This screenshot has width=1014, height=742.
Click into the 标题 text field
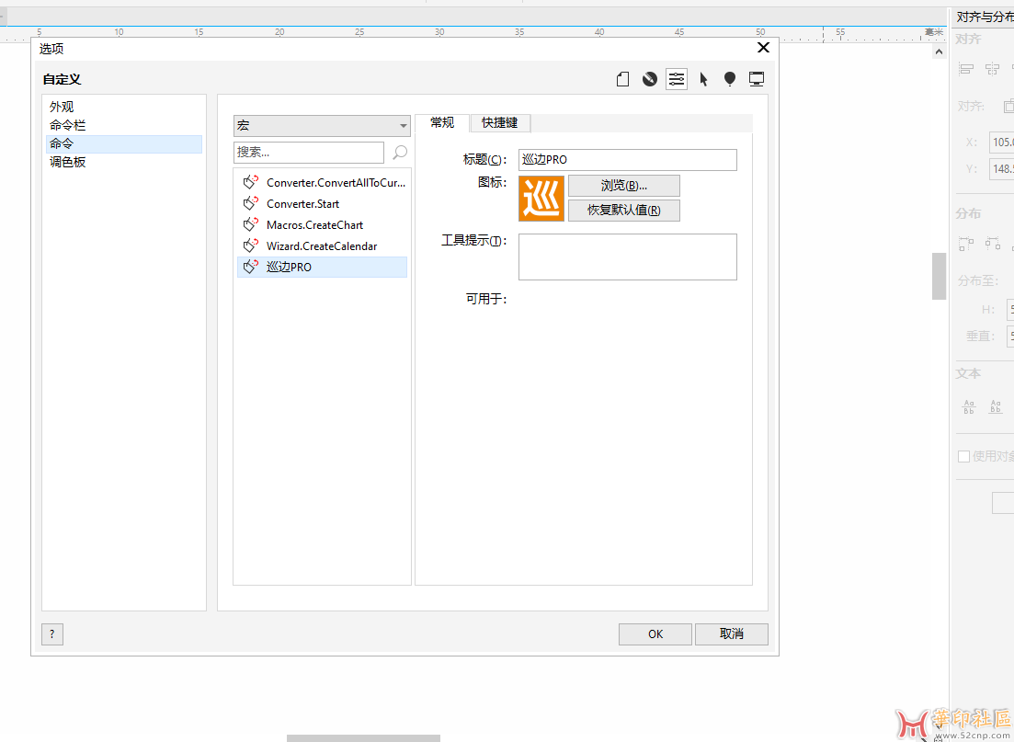click(x=627, y=160)
